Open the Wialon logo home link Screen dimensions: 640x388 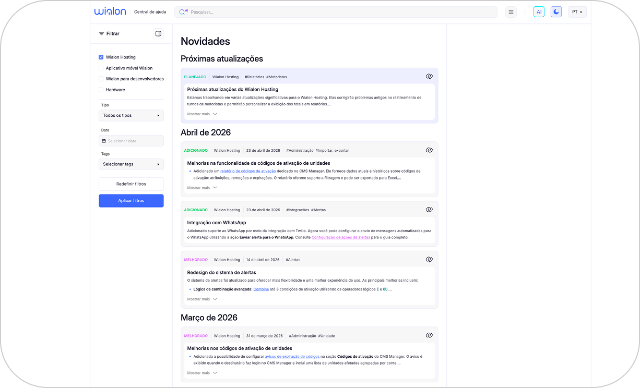coord(111,11)
